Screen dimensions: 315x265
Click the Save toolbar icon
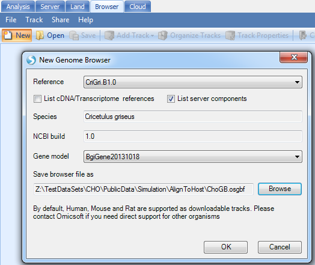[74, 35]
